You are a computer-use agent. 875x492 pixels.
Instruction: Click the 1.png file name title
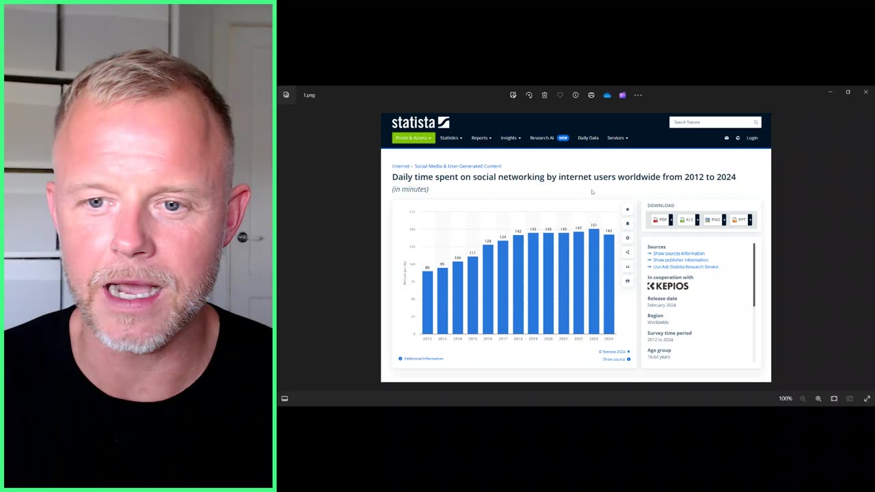pyautogui.click(x=309, y=95)
